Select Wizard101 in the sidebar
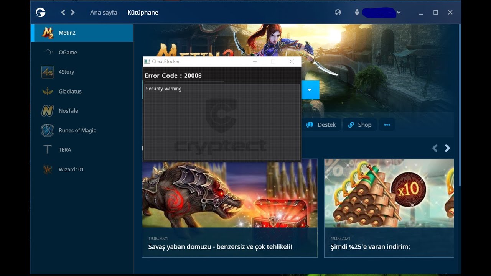The height and width of the screenshot is (276, 491). tap(82, 169)
